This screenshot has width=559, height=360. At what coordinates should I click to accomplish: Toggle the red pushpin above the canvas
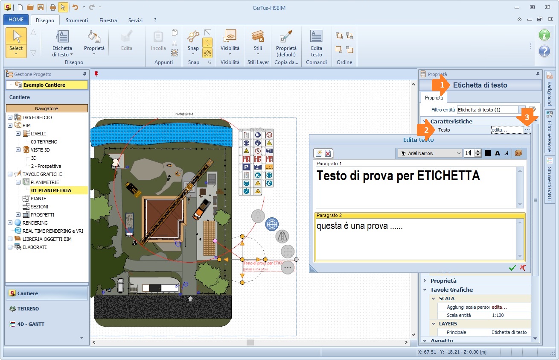point(96,74)
